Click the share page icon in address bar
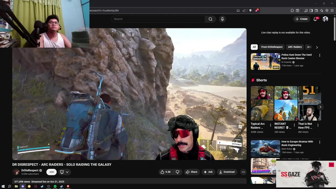Screen dimensions: 336x189 point(244,10)
